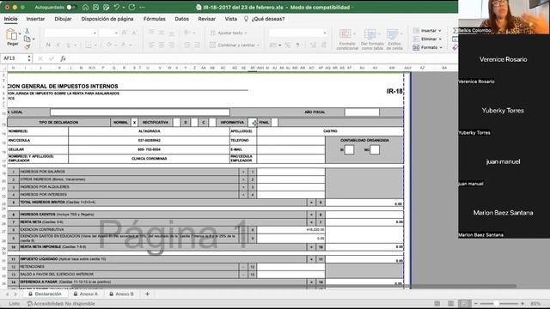
Task: Click the Percent style icon
Action: click(288, 45)
